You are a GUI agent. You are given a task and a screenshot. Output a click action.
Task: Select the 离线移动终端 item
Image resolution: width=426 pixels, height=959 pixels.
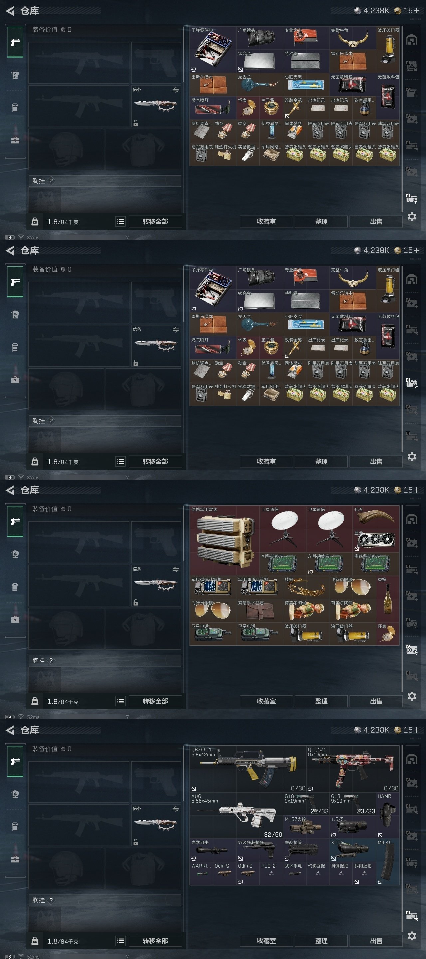376,564
